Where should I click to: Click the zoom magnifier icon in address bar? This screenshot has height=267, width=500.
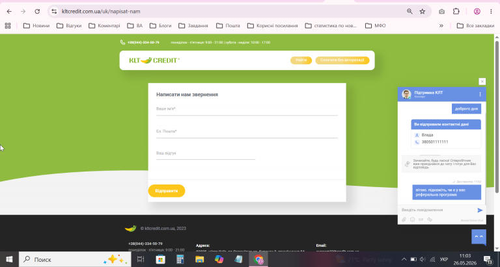[410, 12]
